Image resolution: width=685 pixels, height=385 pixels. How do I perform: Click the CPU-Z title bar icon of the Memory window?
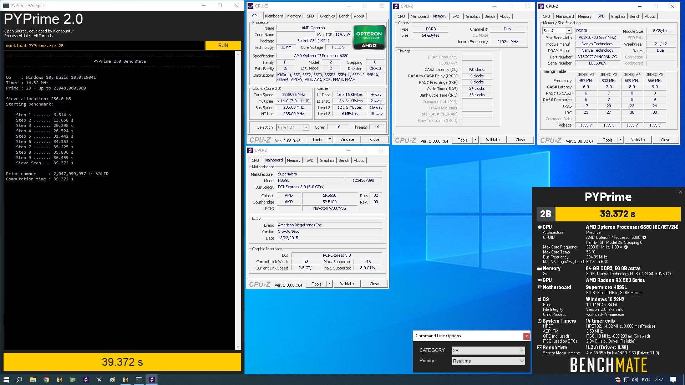pyautogui.click(x=396, y=6)
